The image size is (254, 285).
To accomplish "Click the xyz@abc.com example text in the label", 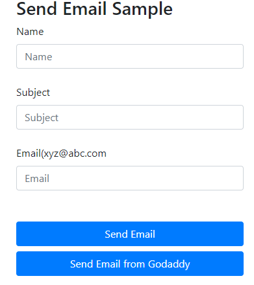I will pos(75,154).
